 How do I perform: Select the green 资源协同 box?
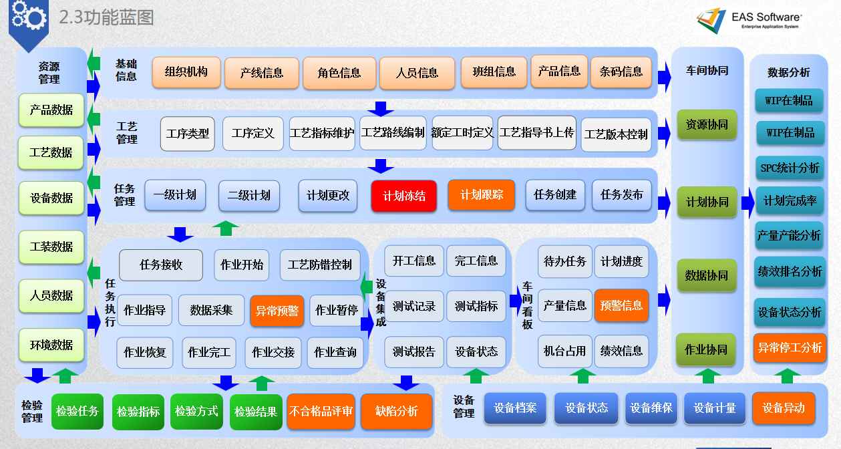[707, 125]
